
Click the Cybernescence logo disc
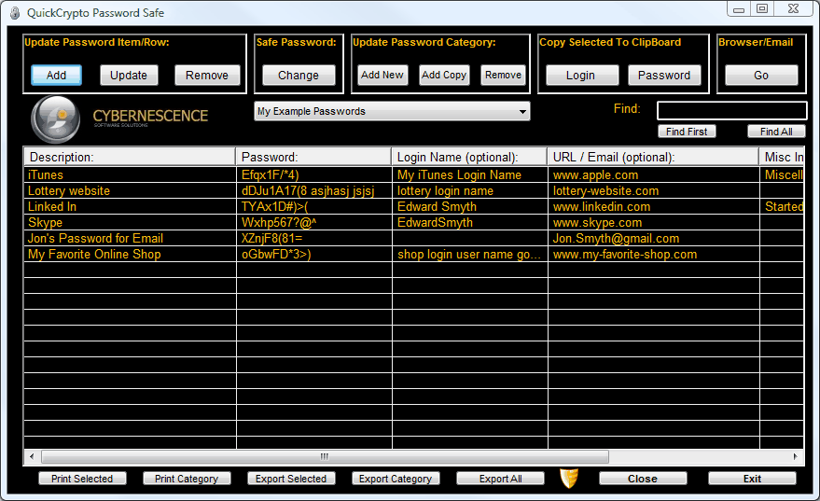(55, 118)
